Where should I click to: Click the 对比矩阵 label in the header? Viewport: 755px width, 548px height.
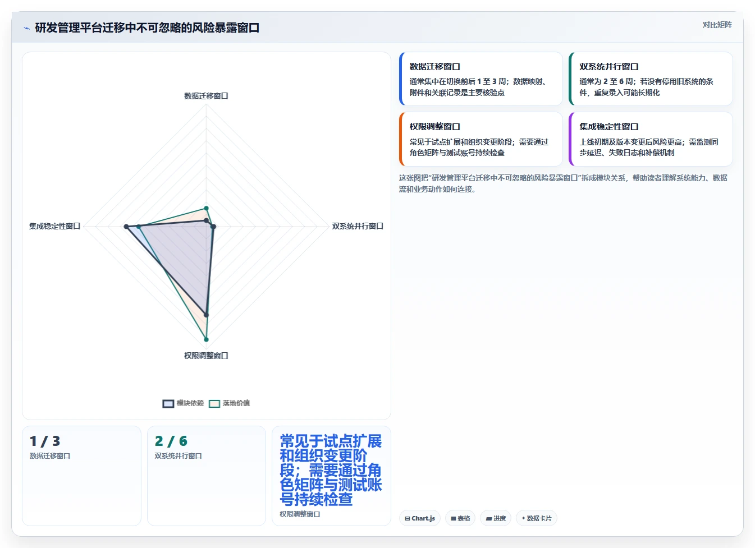pos(717,25)
